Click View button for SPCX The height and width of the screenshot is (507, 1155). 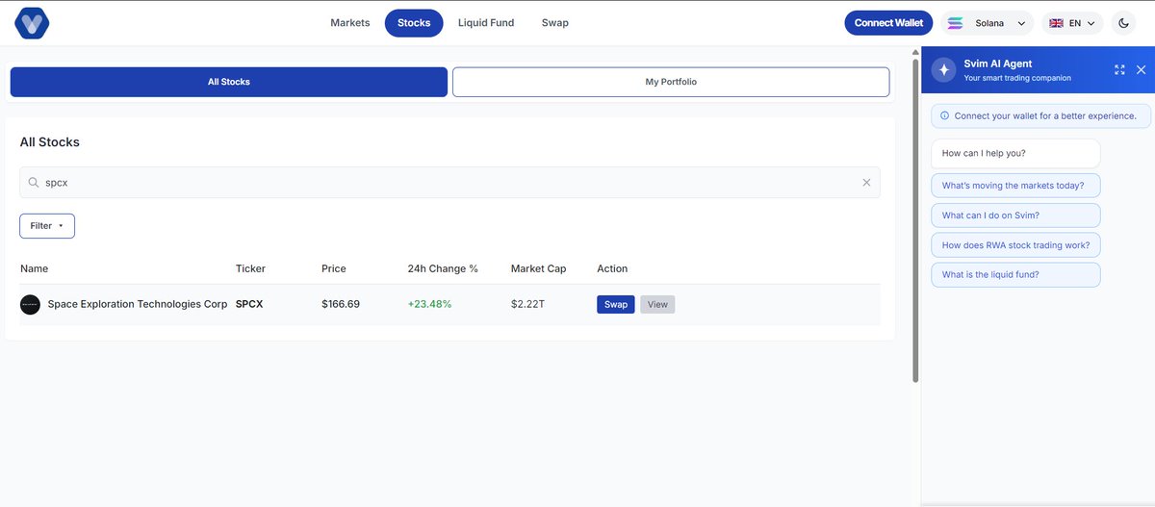[x=657, y=304]
